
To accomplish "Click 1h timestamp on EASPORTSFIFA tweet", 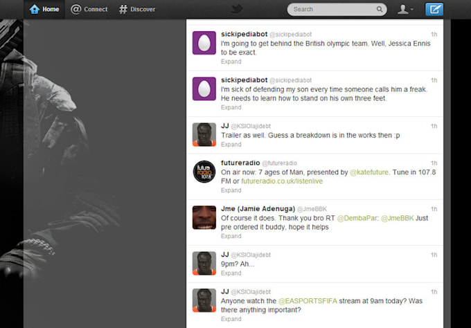I will [x=434, y=292].
